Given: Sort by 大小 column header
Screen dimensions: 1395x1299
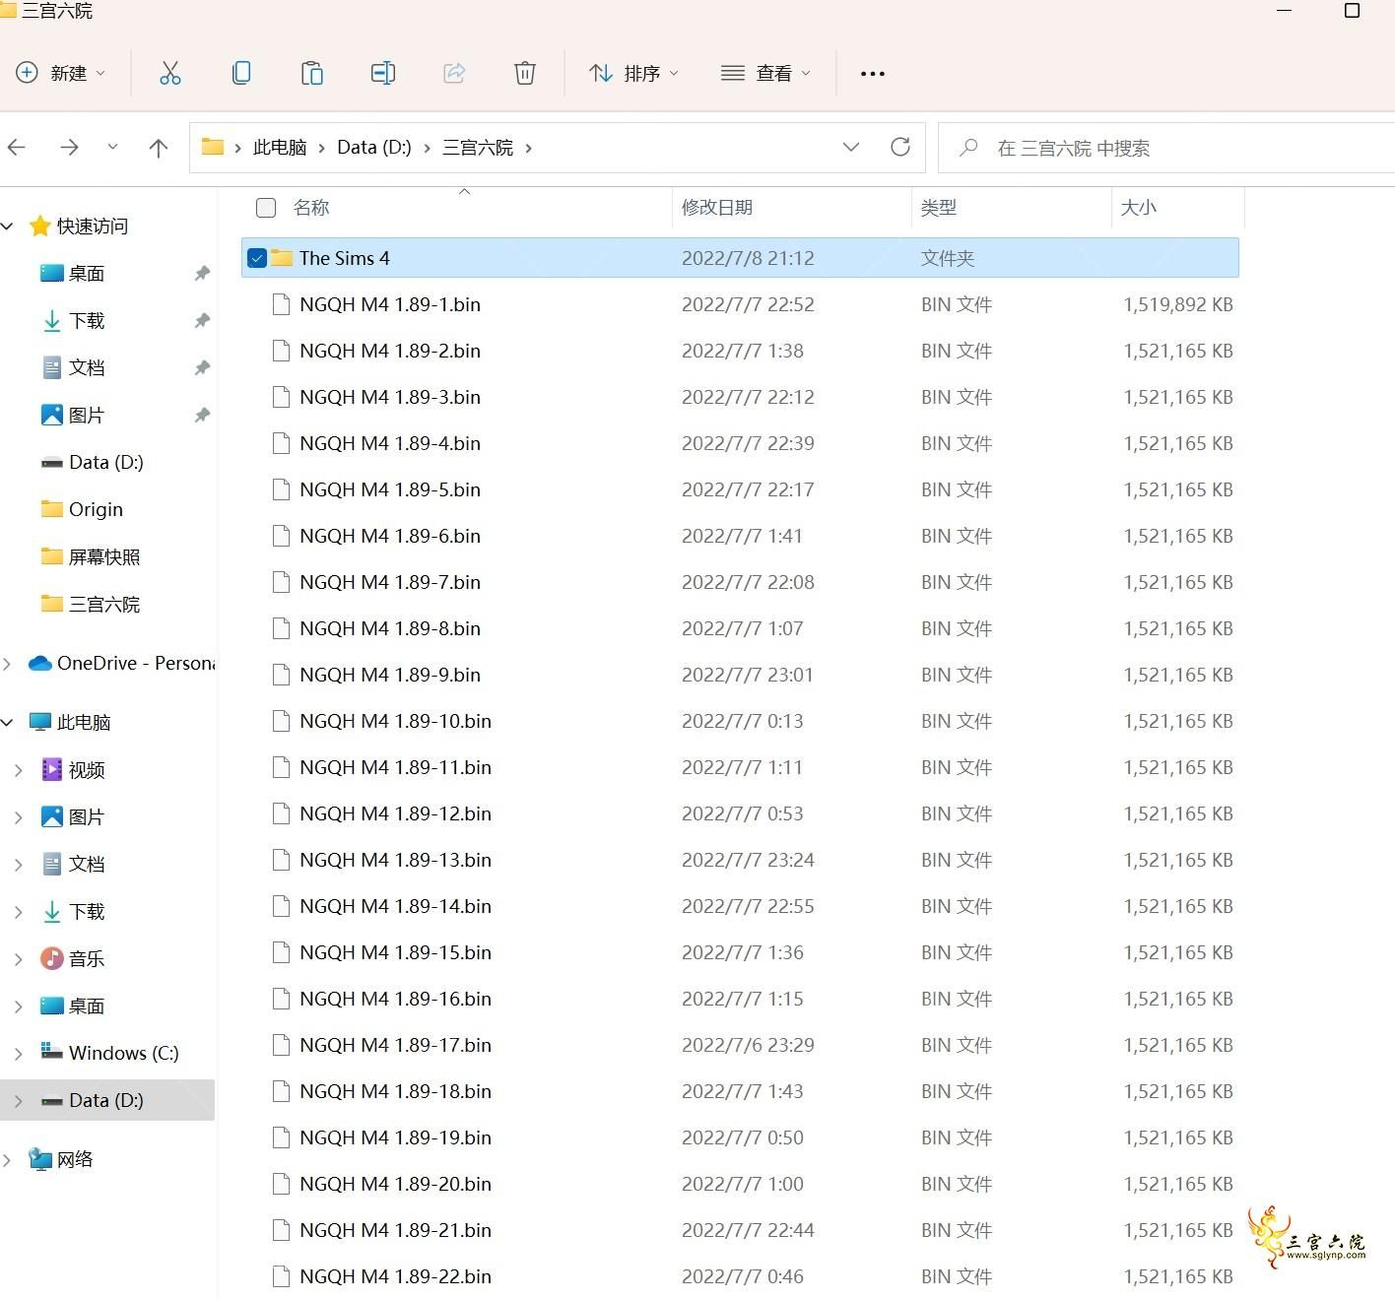Looking at the screenshot, I should tap(1139, 208).
